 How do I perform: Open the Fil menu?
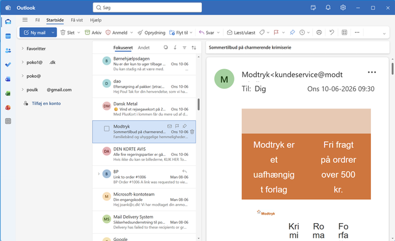pyautogui.click(x=37, y=20)
